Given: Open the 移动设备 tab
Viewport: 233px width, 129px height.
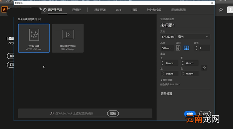Looking at the screenshot, I should [100, 10].
